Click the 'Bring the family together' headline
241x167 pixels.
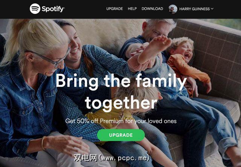click(x=121, y=92)
